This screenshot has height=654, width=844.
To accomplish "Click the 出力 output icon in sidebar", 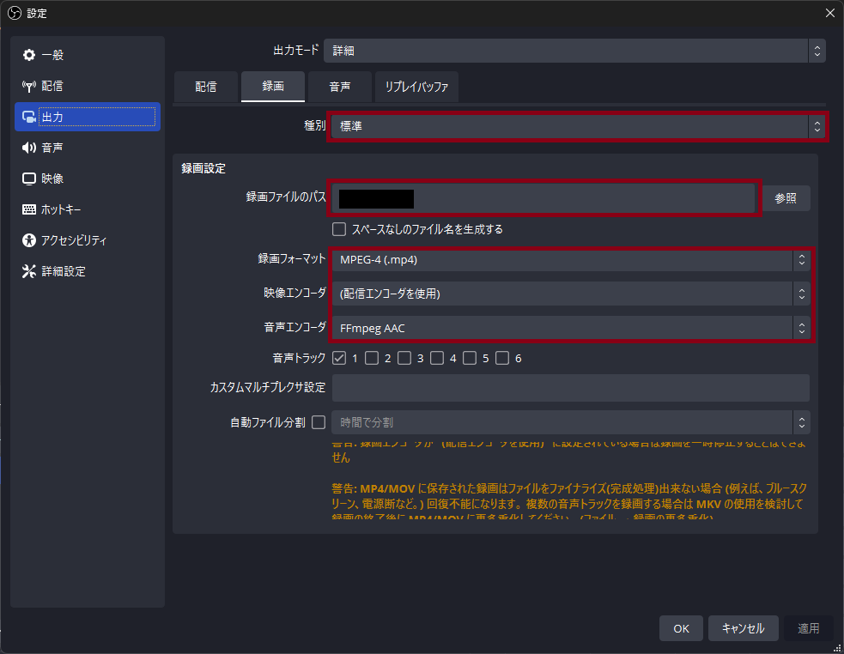I will pos(29,117).
